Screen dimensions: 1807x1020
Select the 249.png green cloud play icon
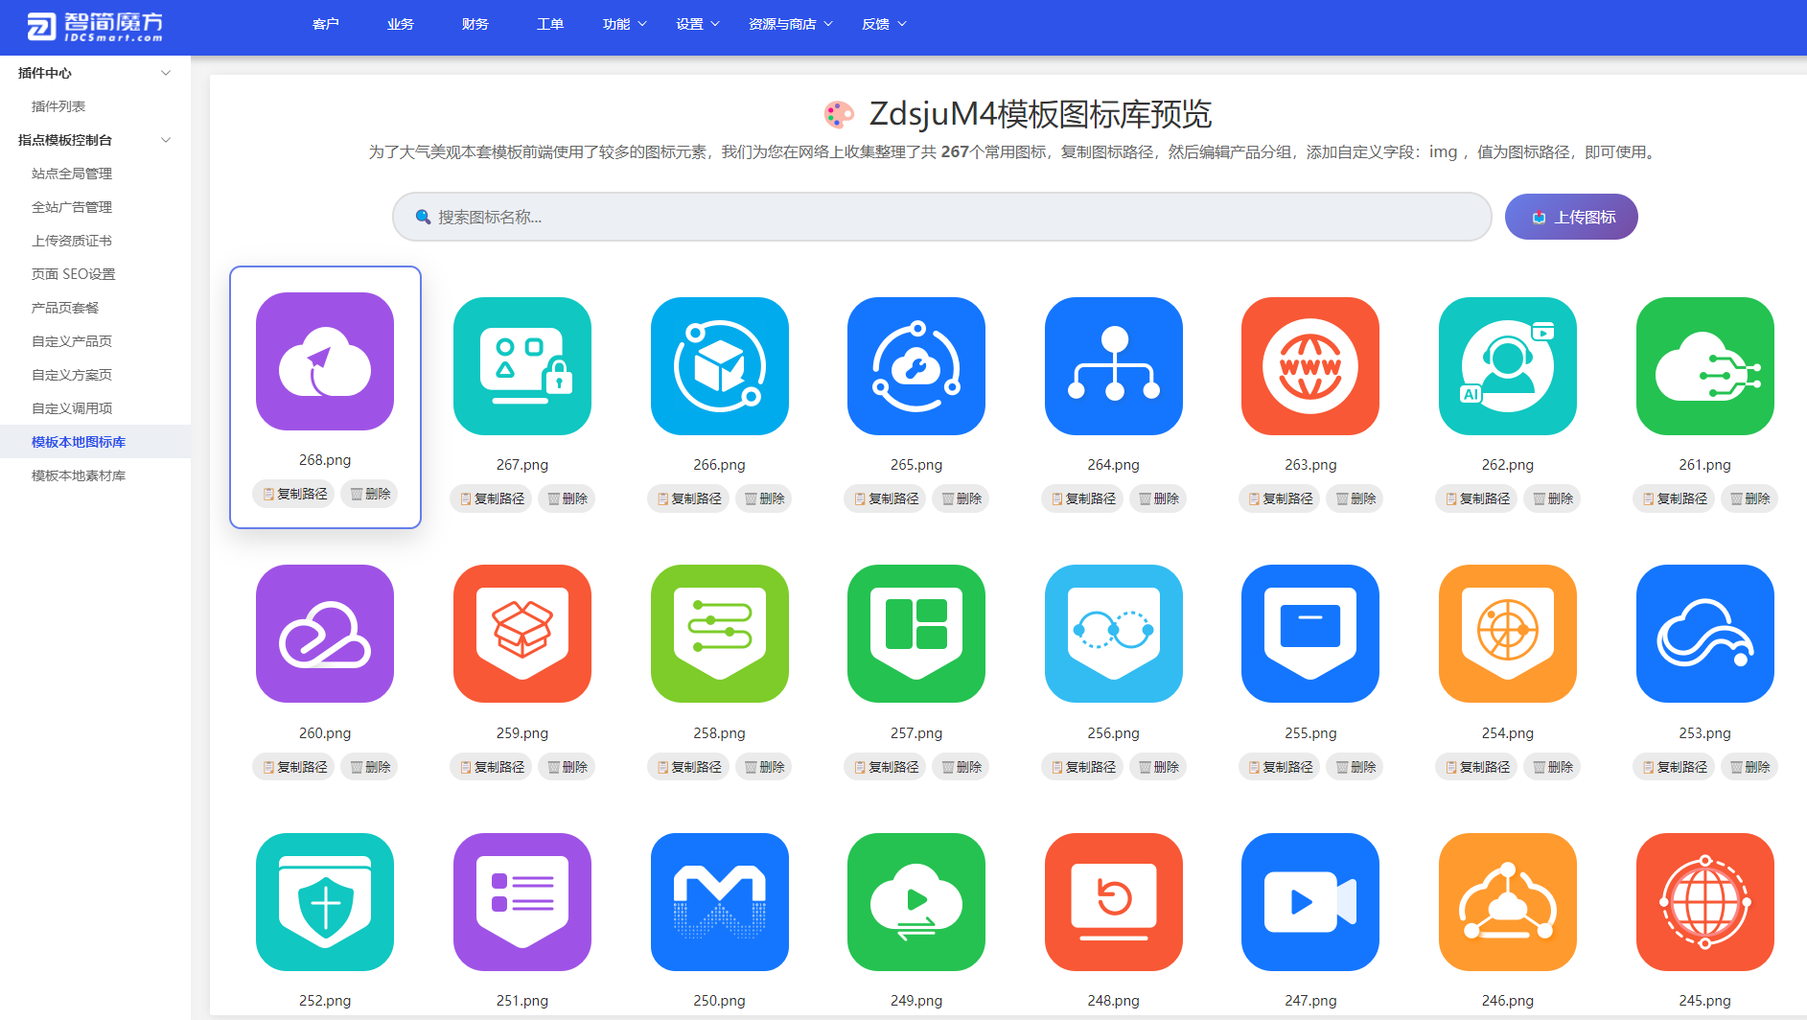click(916, 902)
